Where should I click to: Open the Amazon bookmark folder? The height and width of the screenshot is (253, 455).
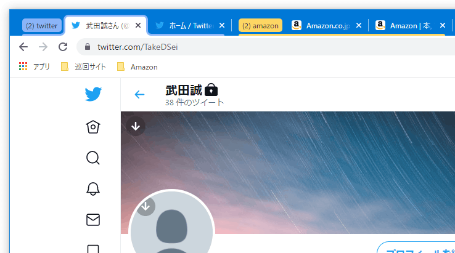coord(137,66)
